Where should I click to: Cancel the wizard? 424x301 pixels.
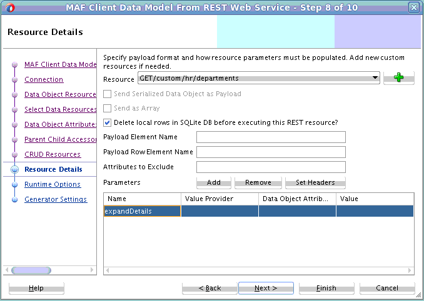[387, 288]
